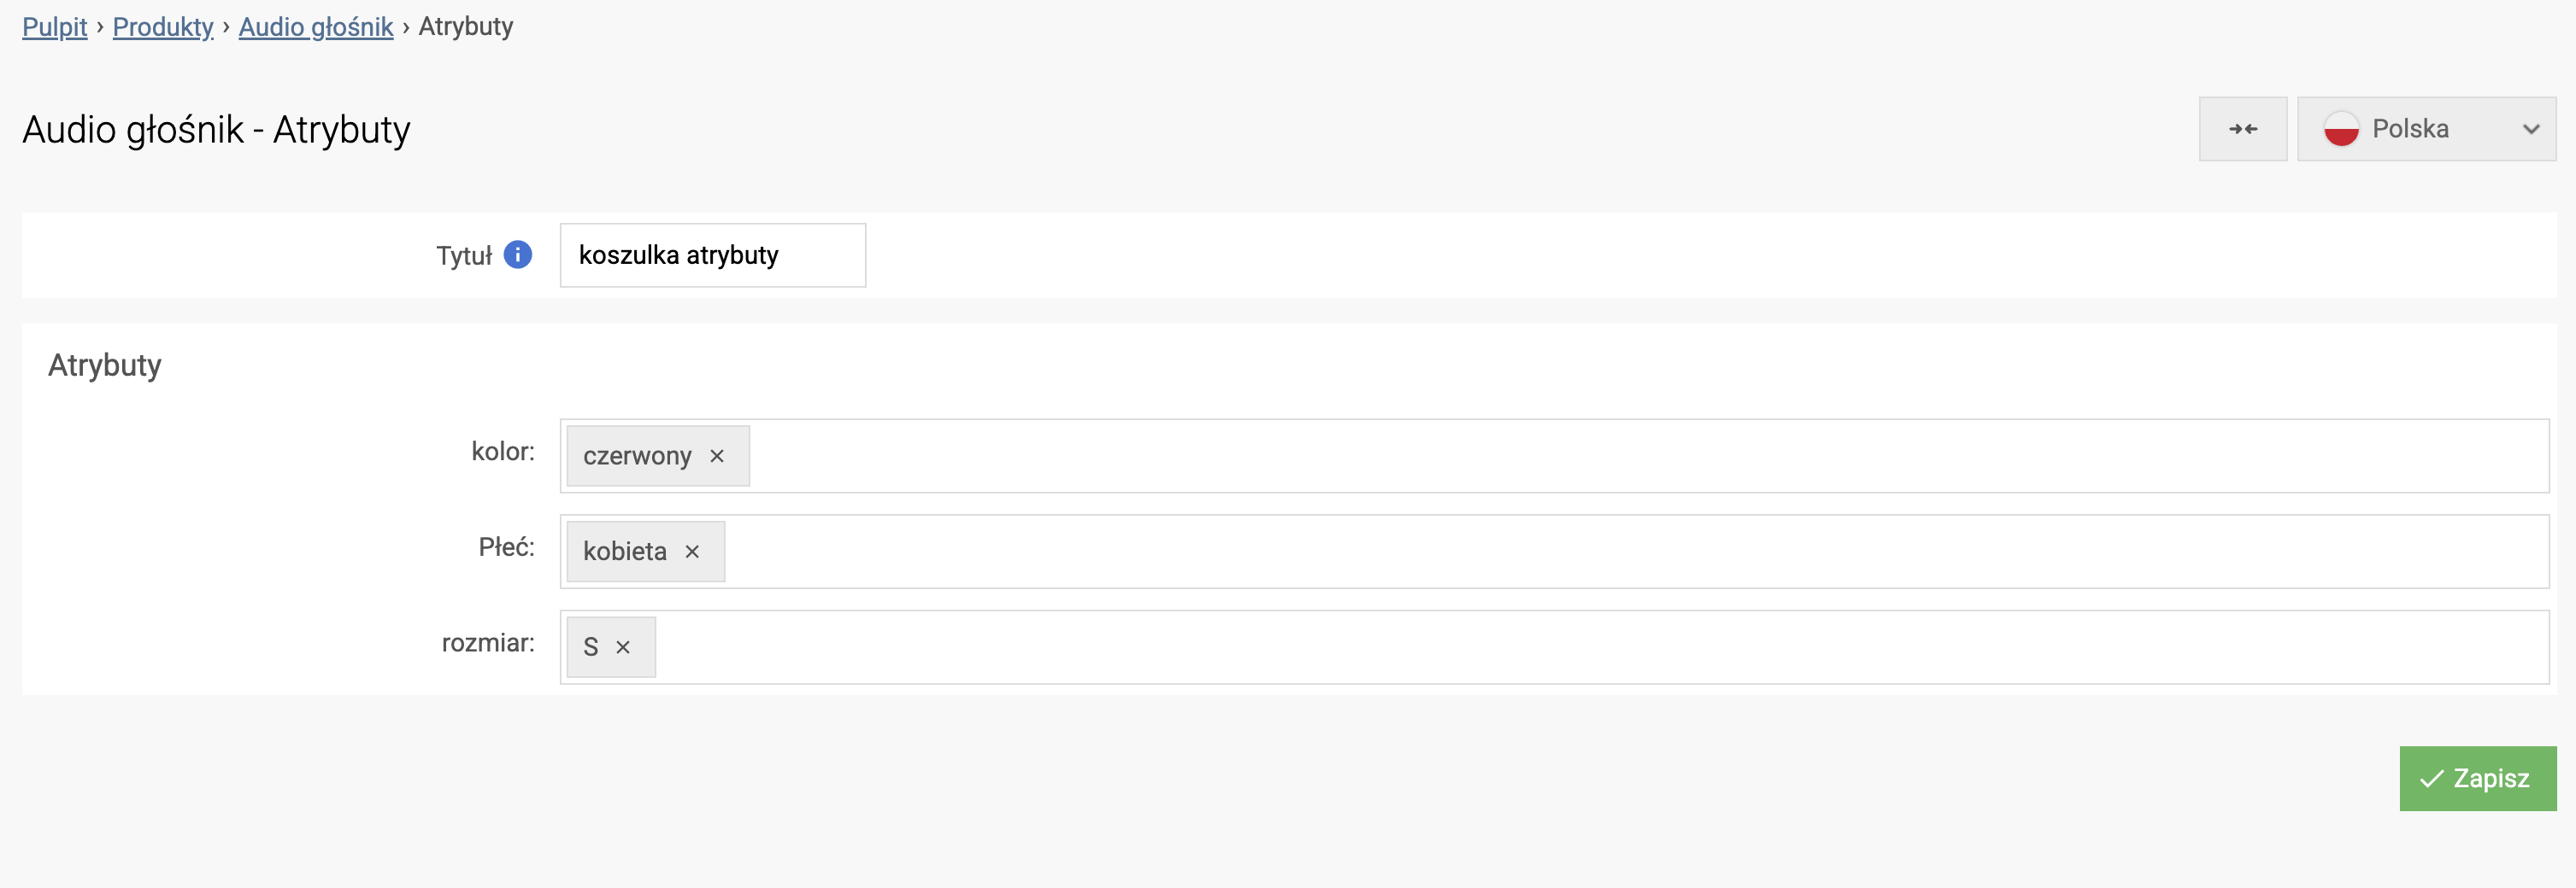
Task: Click the Tytuł text input field
Action: (712, 255)
